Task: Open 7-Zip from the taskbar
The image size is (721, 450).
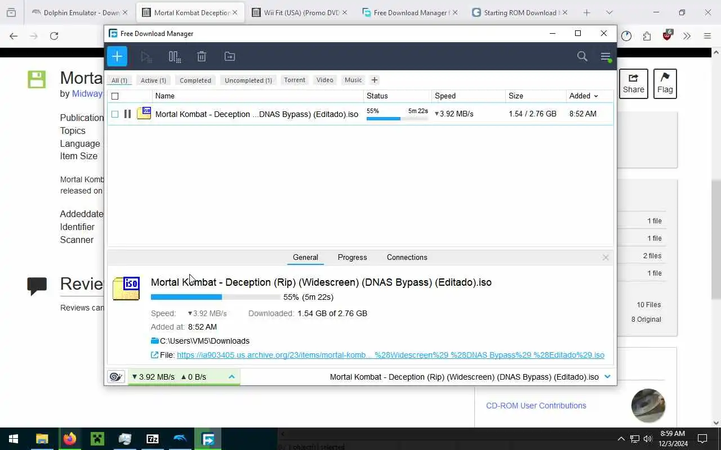Action: click(x=153, y=439)
